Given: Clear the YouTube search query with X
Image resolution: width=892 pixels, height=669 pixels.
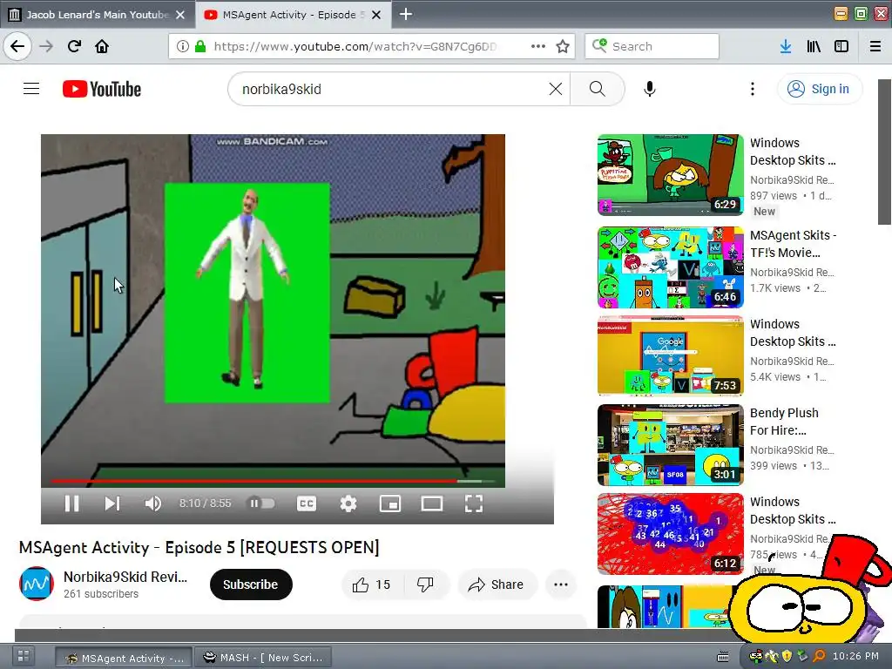Looking at the screenshot, I should coord(556,89).
